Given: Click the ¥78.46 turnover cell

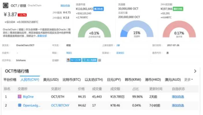Looking at the screenshot, I should 115,105.
